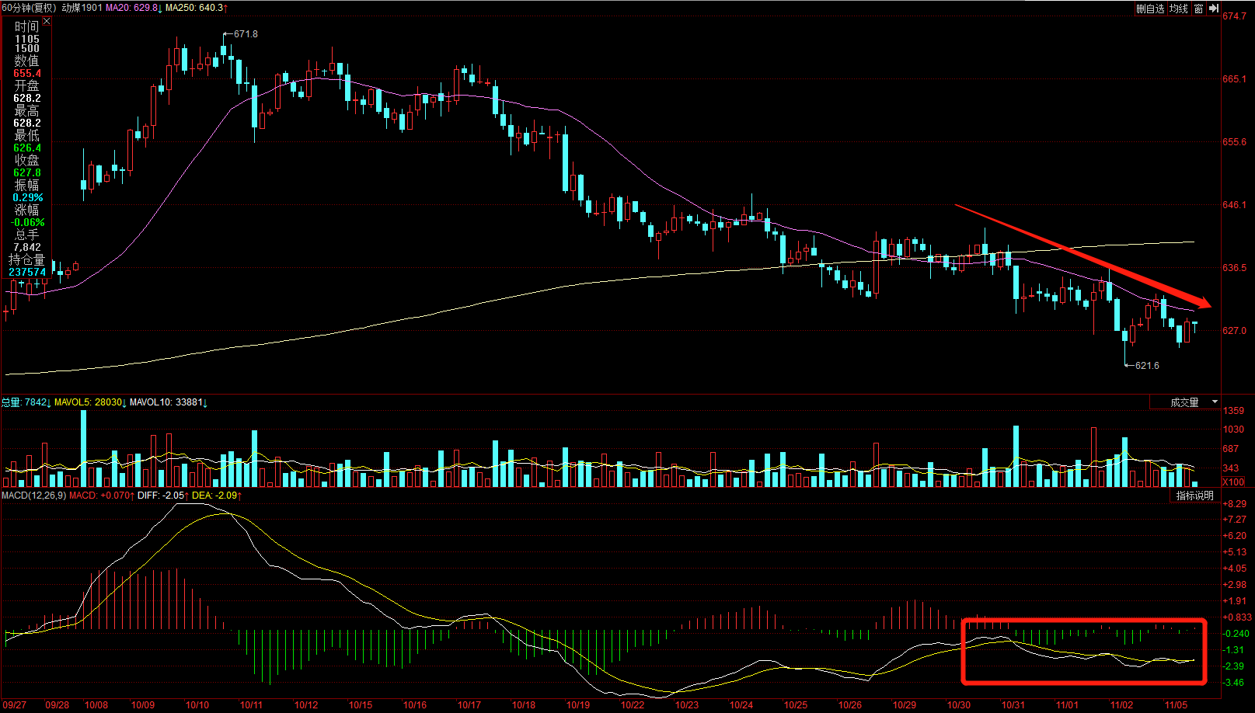The height and width of the screenshot is (713, 1255).
Task: Click the 636.5 price axis label
Action: coord(1234,268)
